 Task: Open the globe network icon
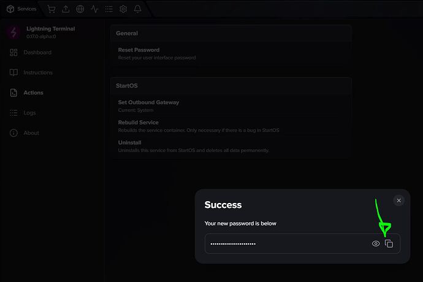80,9
